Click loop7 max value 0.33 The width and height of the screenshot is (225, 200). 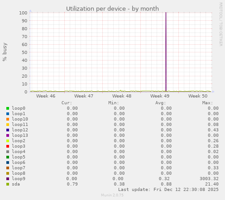tap(213, 168)
